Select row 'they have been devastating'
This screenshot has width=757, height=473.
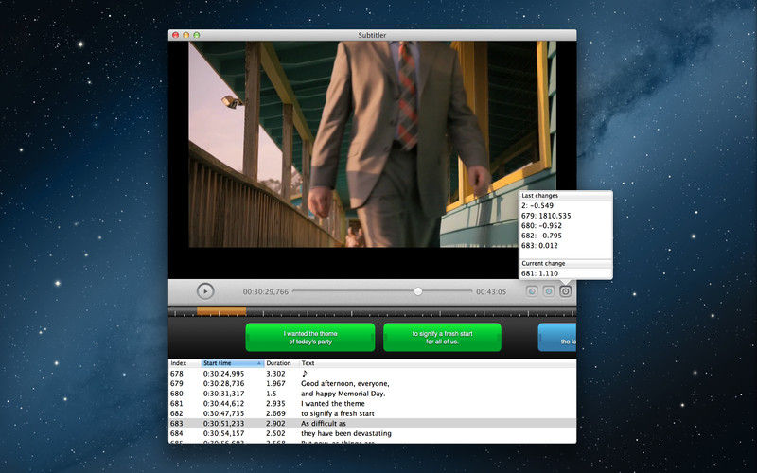[372, 433]
